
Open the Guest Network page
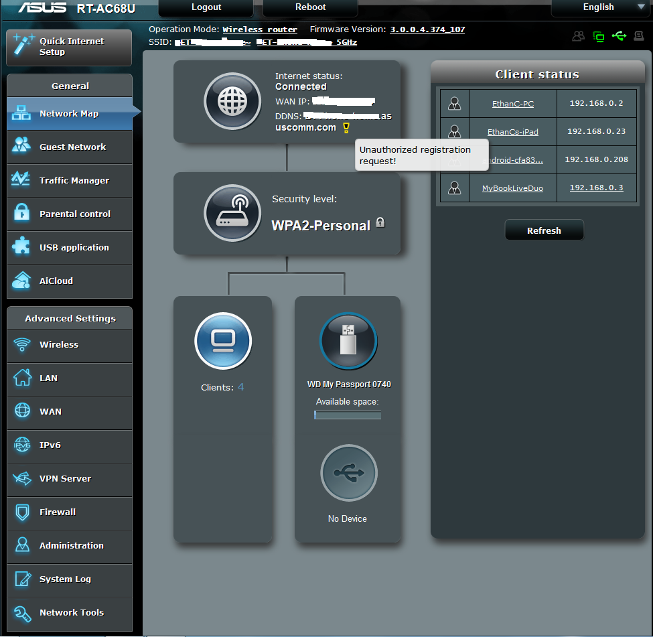(x=70, y=147)
